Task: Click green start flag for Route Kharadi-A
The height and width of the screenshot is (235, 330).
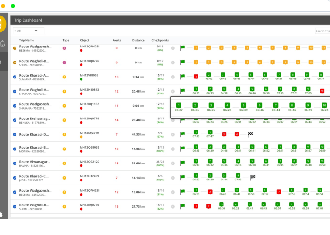Action: coord(182,76)
